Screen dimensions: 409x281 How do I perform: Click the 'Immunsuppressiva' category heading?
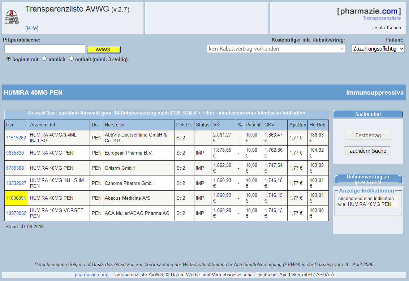pos(375,92)
